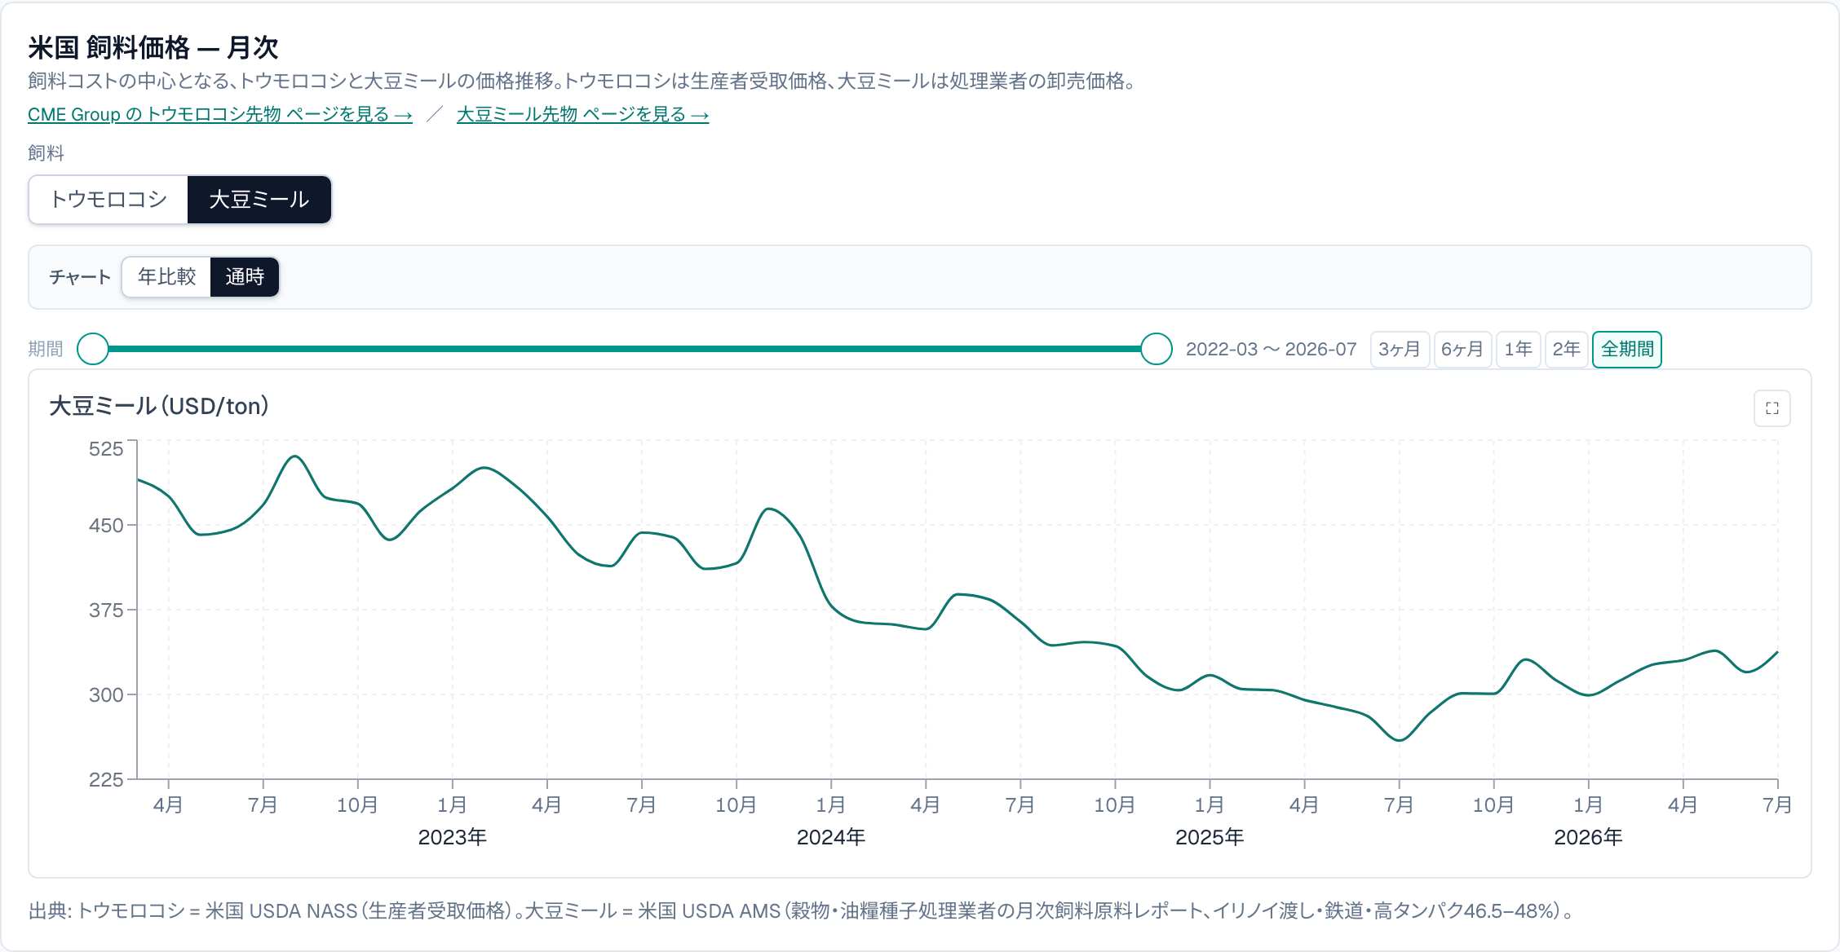Click the 525 label on the y-axis

(106, 449)
